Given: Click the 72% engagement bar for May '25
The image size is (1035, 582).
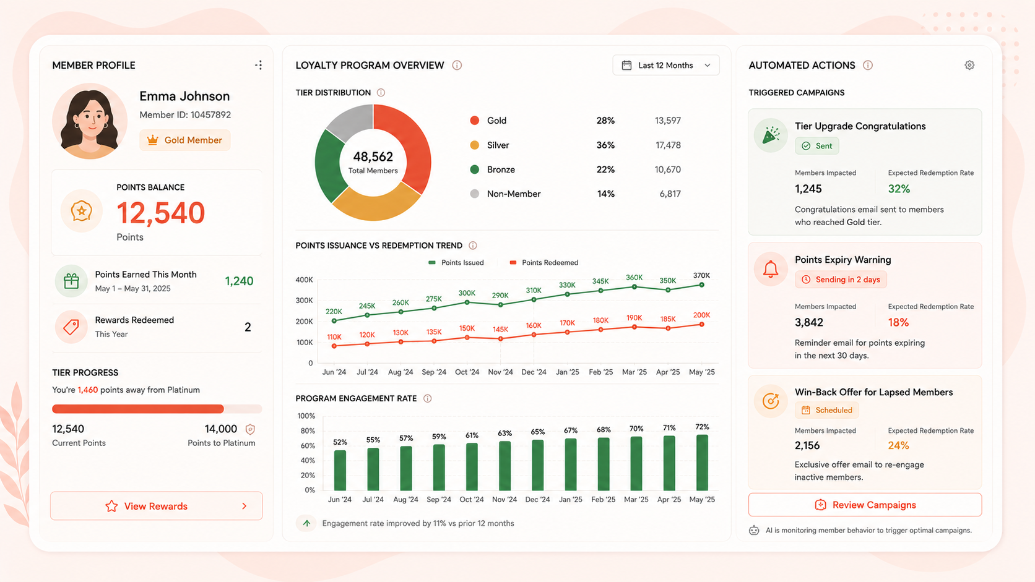Looking at the screenshot, I should click(702, 463).
